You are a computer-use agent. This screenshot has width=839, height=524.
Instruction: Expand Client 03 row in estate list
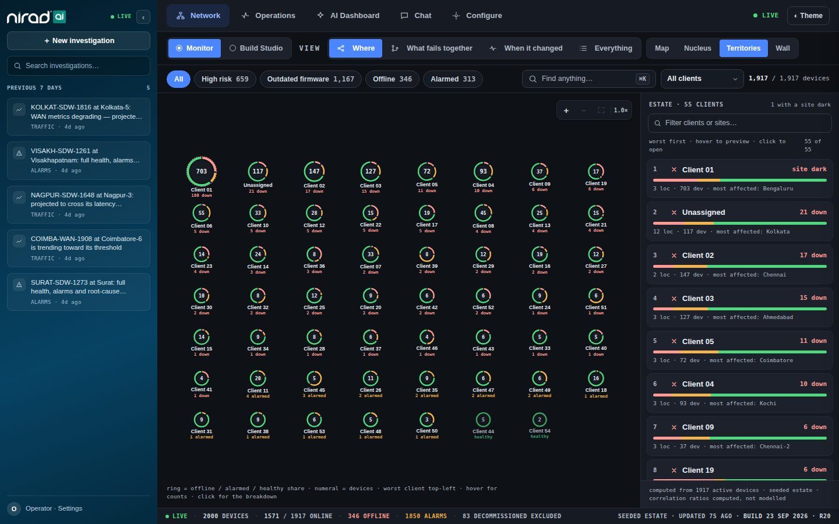tap(739, 307)
